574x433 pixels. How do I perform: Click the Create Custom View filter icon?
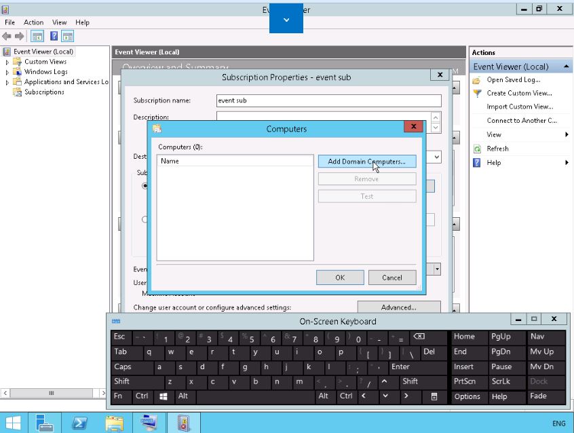point(478,93)
